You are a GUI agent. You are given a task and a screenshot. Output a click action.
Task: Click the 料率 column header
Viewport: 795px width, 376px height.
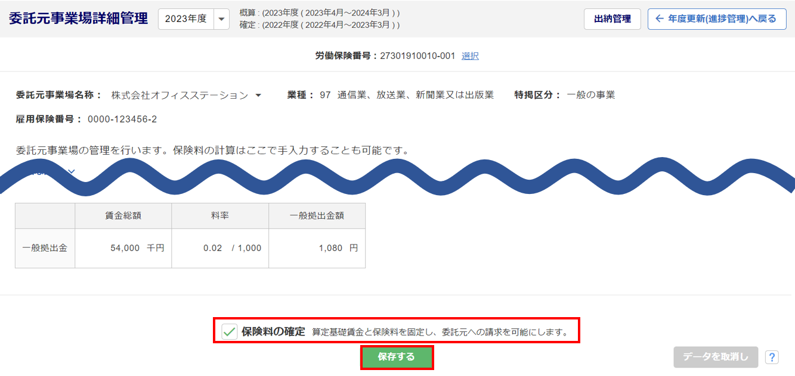pos(220,216)
